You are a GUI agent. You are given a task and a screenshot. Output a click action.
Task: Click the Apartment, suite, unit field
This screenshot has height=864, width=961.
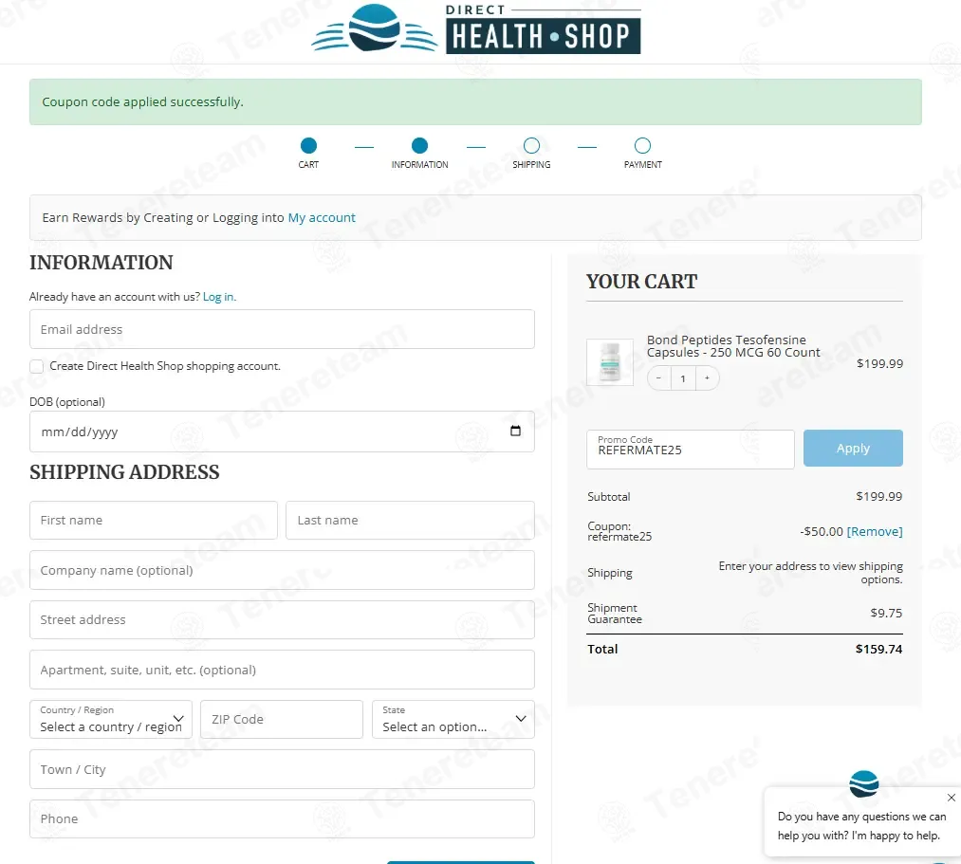point(282,670)
